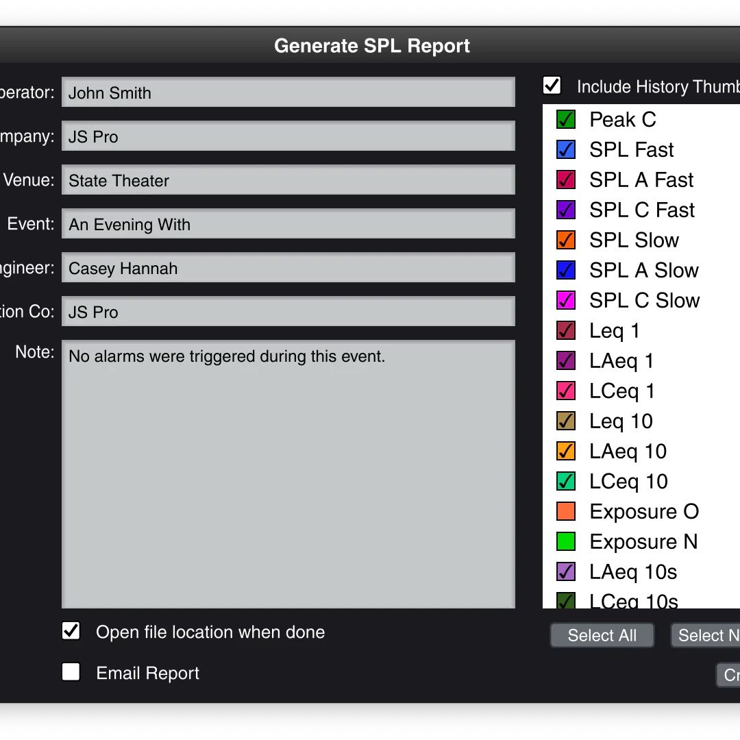Click the Venue field containing State Theater
The width and height of the screenshot is (740, 740).
tap(288, 181)
